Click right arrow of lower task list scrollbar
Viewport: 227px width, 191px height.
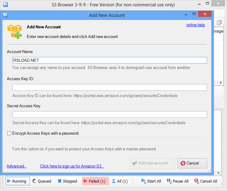click(x=219, y=173)
